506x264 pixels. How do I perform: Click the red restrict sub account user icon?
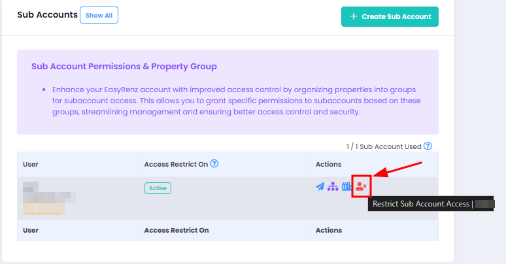pos(361,186)
